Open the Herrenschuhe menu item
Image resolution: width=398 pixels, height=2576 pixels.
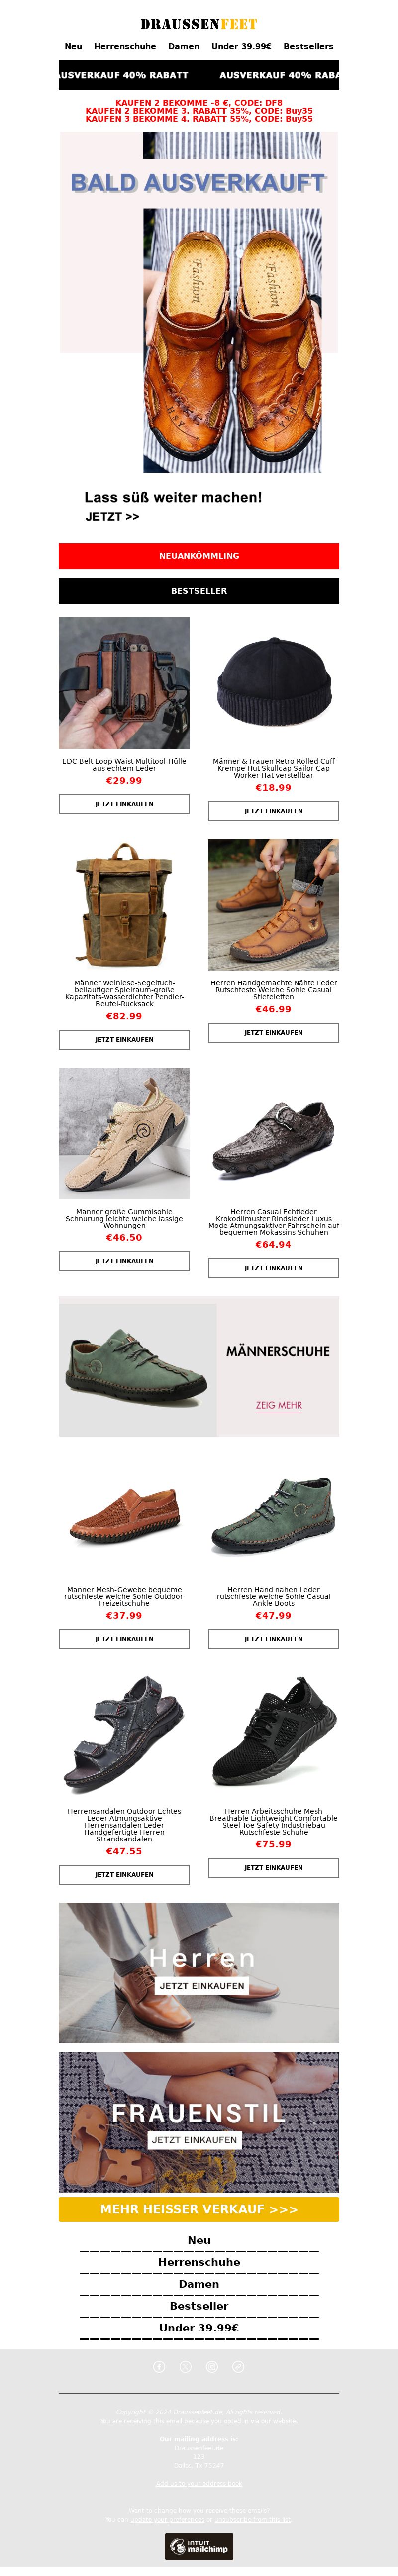125,46
